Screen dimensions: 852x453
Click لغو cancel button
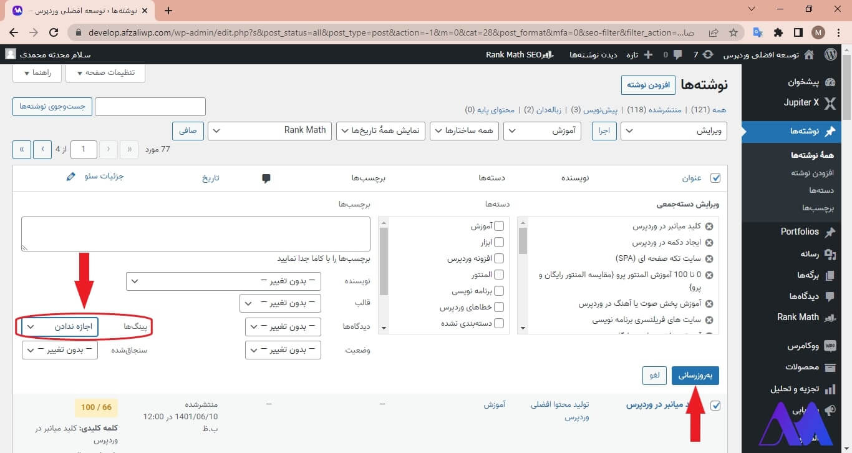[x=654, y=375]
